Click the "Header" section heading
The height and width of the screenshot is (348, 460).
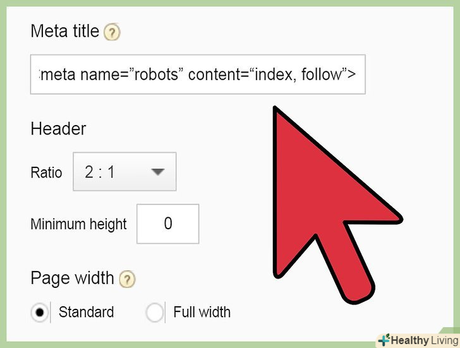(58, 129)
